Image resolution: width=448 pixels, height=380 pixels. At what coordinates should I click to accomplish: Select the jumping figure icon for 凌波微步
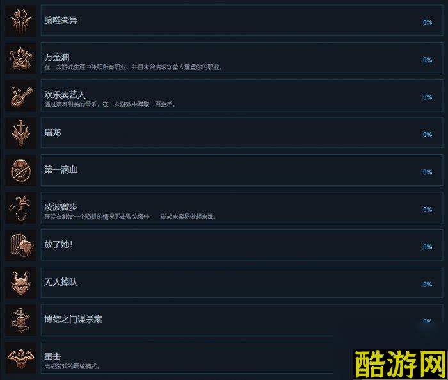[21, 208]
